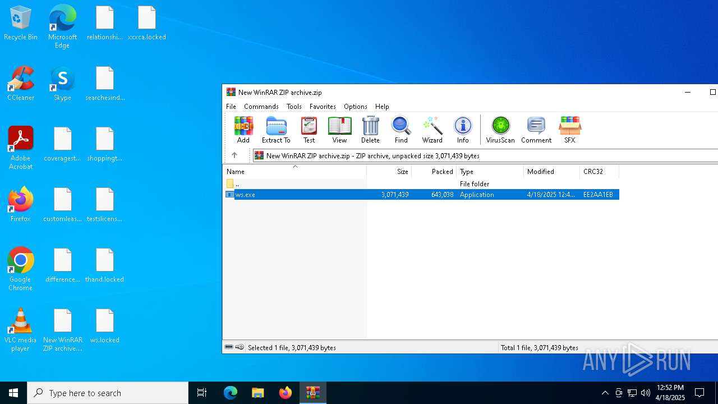Click the 3,071,439 size cell of ws.exe
718x404 pixels.
click(x=395, y=195)
